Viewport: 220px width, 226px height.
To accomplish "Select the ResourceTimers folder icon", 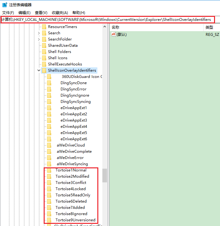I will (x=44, y=27).
